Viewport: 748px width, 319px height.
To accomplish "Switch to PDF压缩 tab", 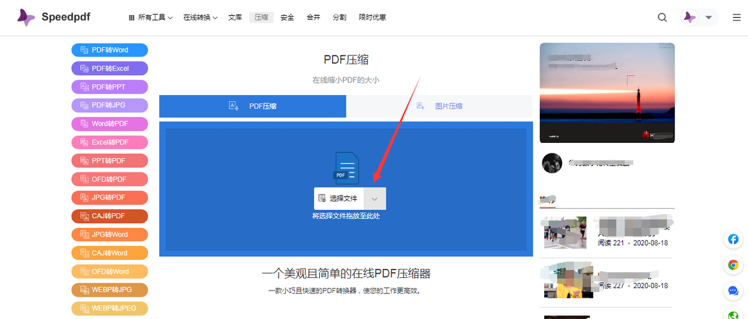I will tap(253, 106).
